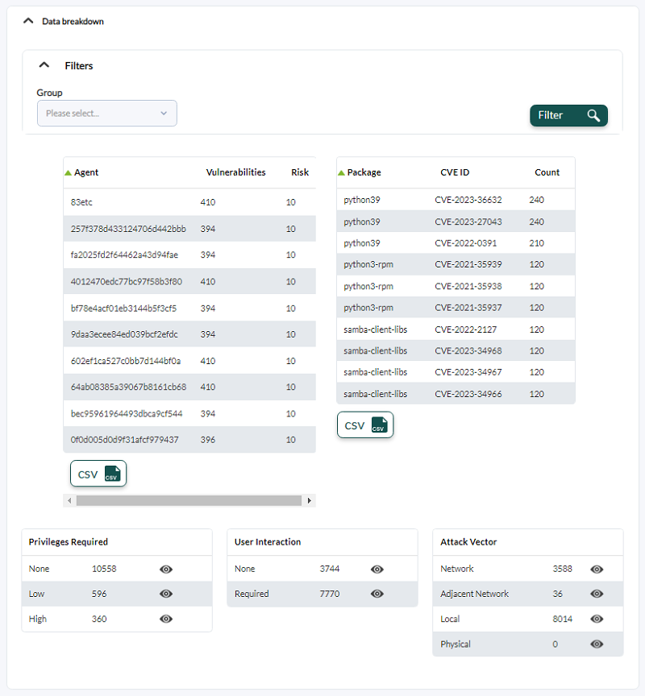Select agent 257f378d433124706d442bbb
The height and width of the screenshot is (696, 645).
189,229
